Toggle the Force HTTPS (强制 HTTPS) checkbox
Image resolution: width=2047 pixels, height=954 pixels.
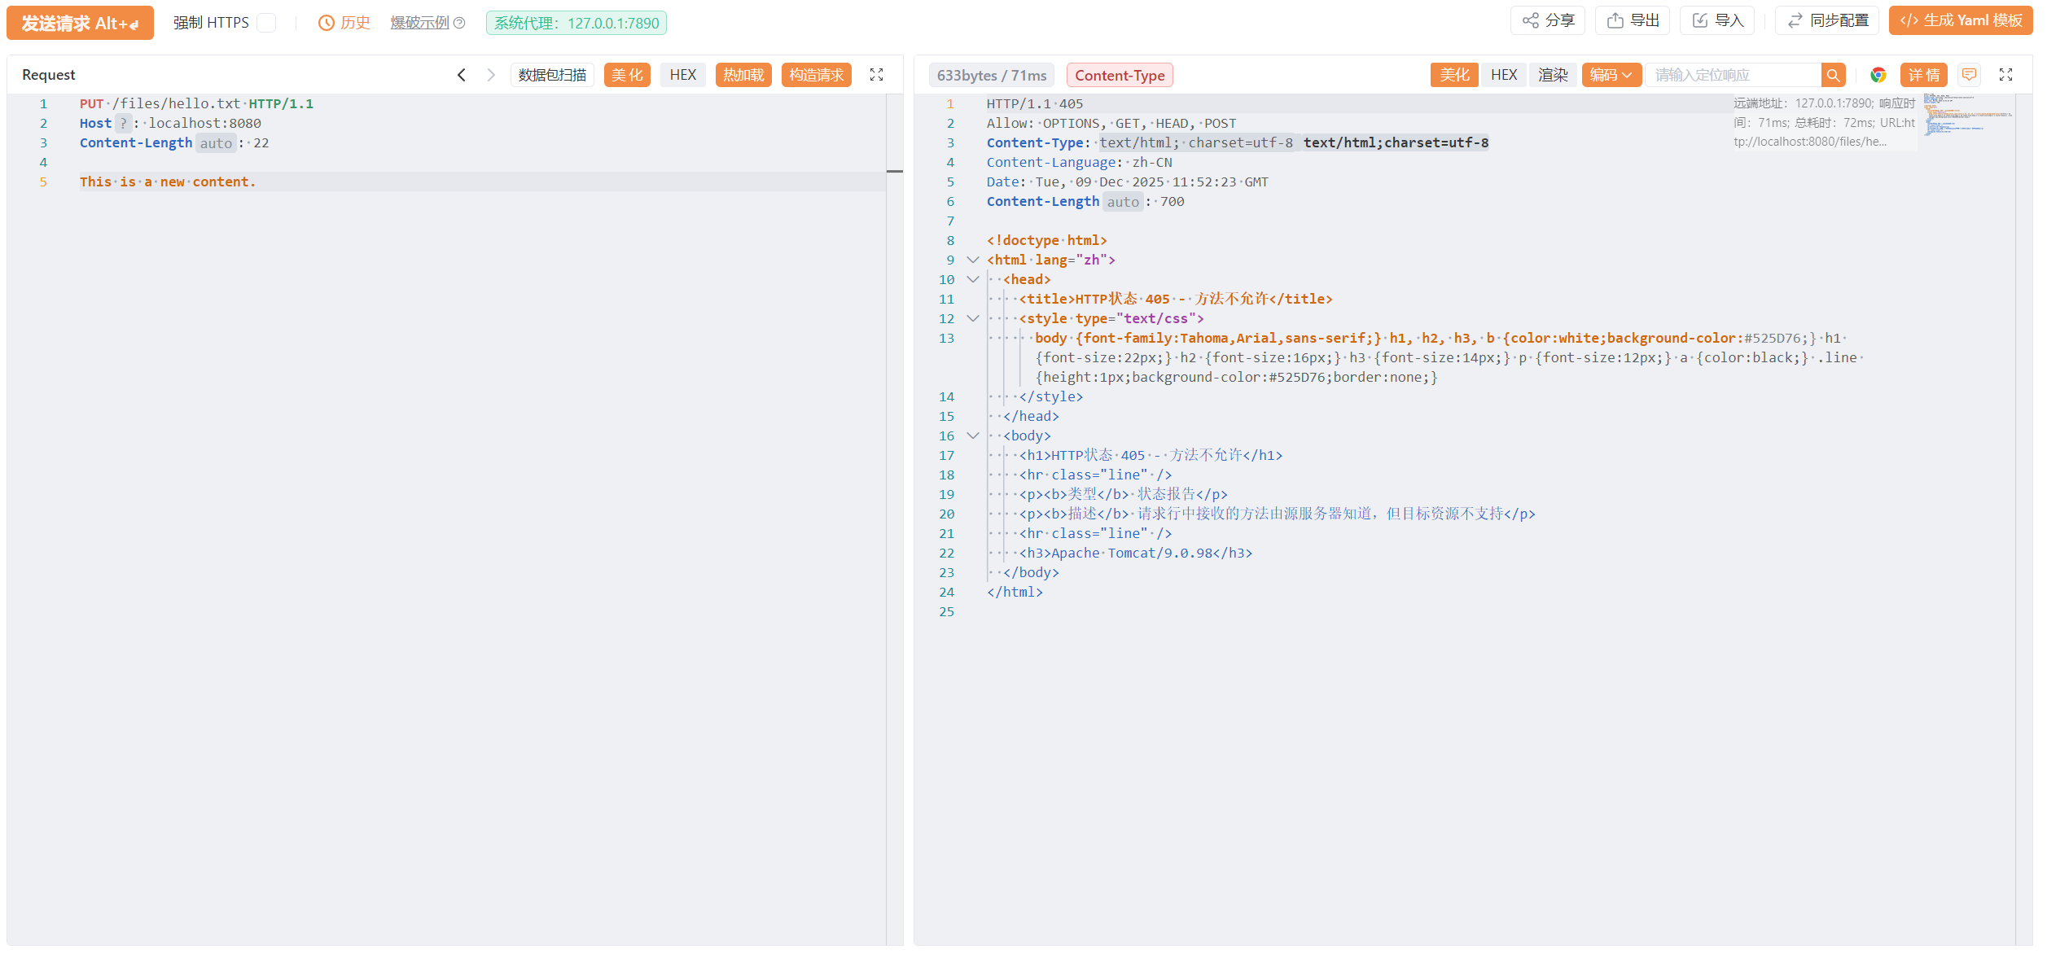click(x=266, y=23)
